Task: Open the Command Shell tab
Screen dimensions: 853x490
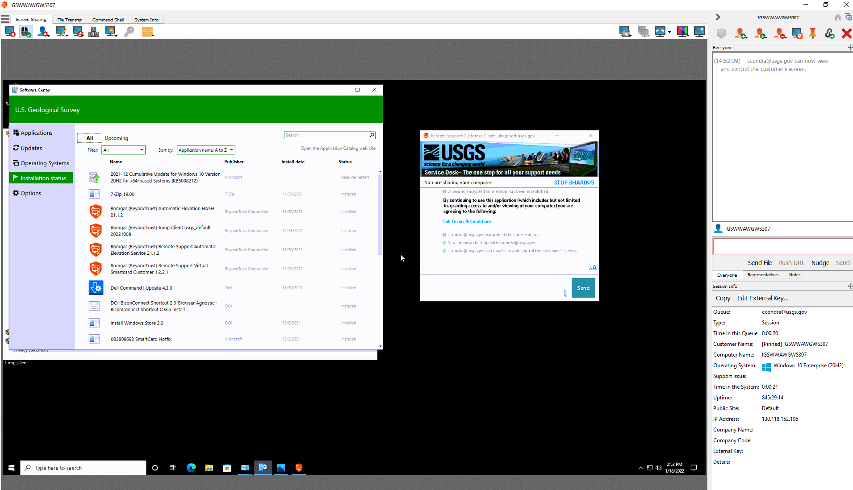Action: [108, 20]
